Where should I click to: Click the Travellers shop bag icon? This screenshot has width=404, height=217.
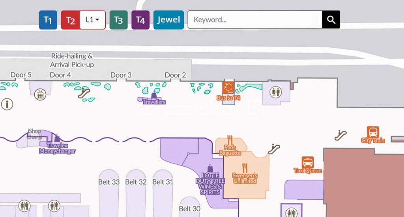154,95
